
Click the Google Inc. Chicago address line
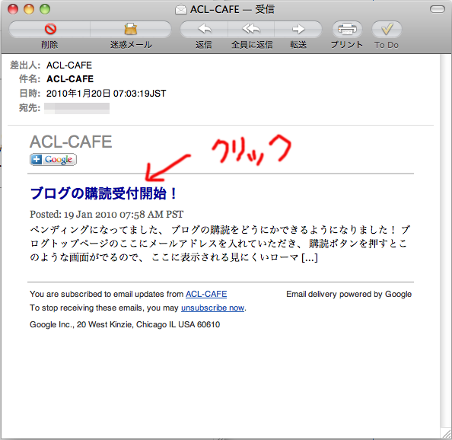click(x=125, y=324)
